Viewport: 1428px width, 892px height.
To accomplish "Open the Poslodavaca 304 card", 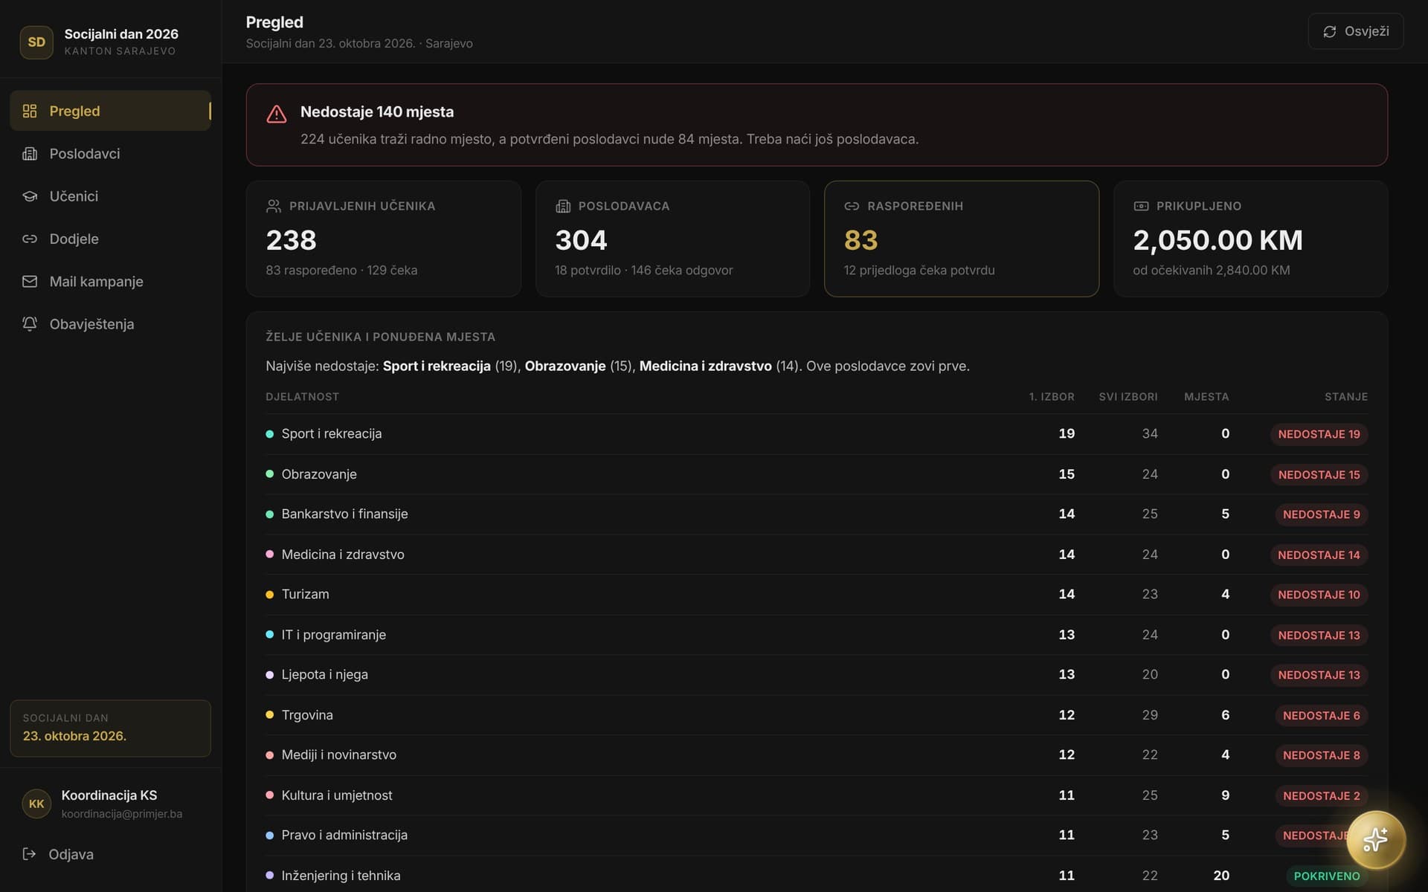I will pos(672,239).
